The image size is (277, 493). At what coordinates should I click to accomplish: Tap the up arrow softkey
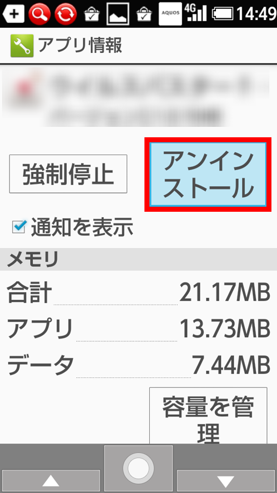[51, 481]
